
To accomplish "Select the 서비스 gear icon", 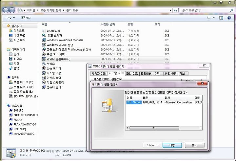I will pos(44,63).
